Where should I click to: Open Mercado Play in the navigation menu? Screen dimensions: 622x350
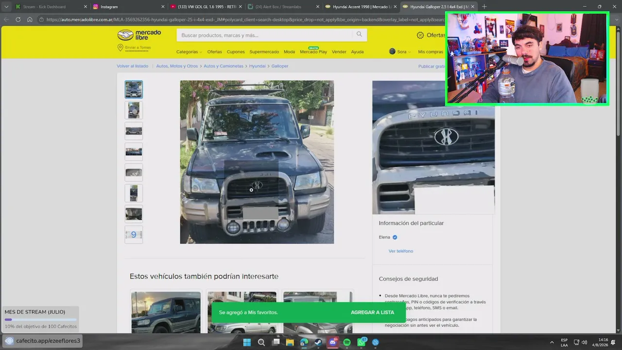[313, 52]
